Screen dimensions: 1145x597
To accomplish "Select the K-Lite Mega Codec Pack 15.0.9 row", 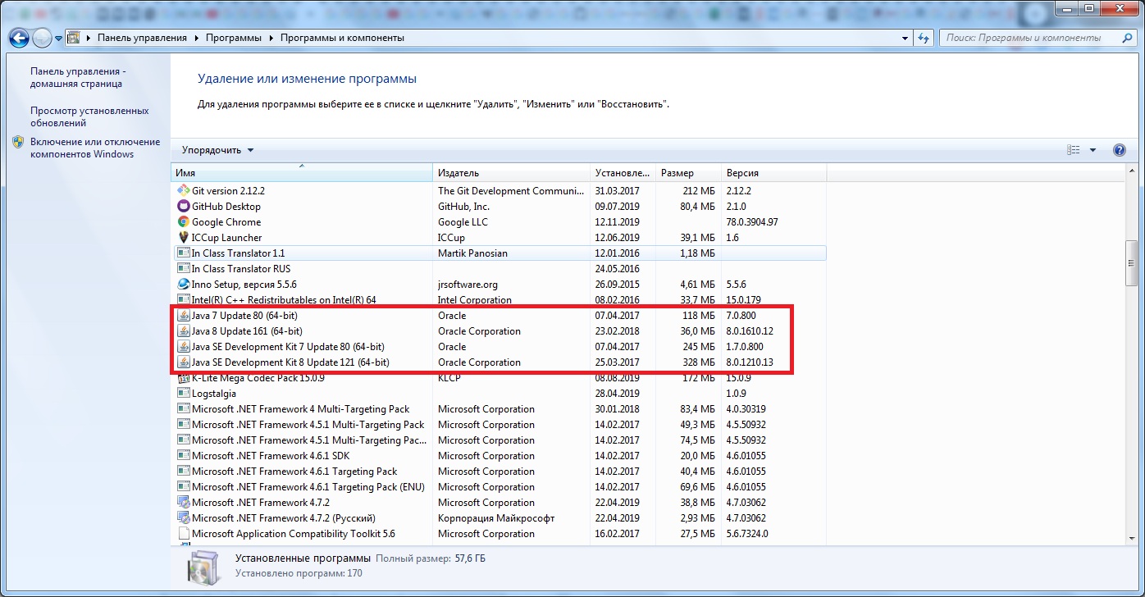I will click(500, 377).
